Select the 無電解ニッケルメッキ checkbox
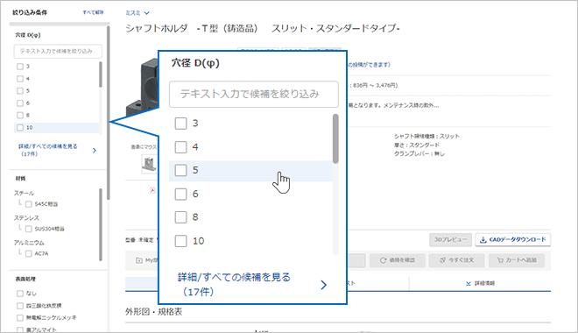Image resolution: width=578 pixels, height=333 pixels. tap(20, 317)
